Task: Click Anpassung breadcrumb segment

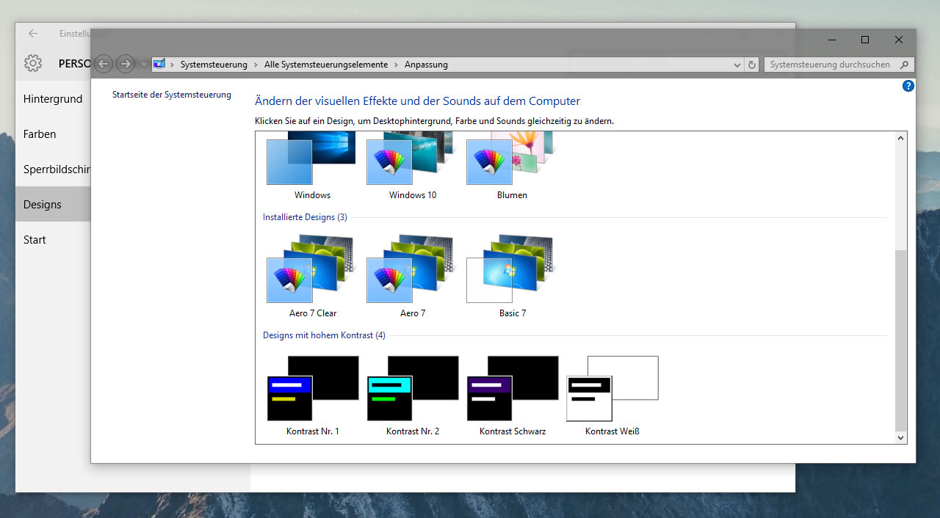Action: (426, 65)
